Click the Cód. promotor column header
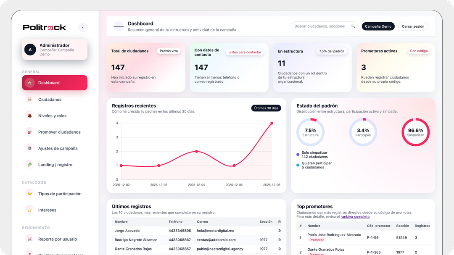Image resolution: width=454 pixels, height=255 pixels. (378, 226)
